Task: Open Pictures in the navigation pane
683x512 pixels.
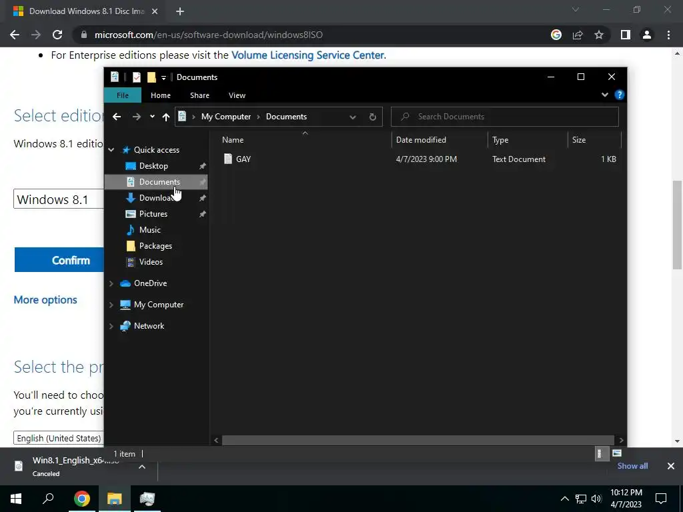Action: [153, 214]
